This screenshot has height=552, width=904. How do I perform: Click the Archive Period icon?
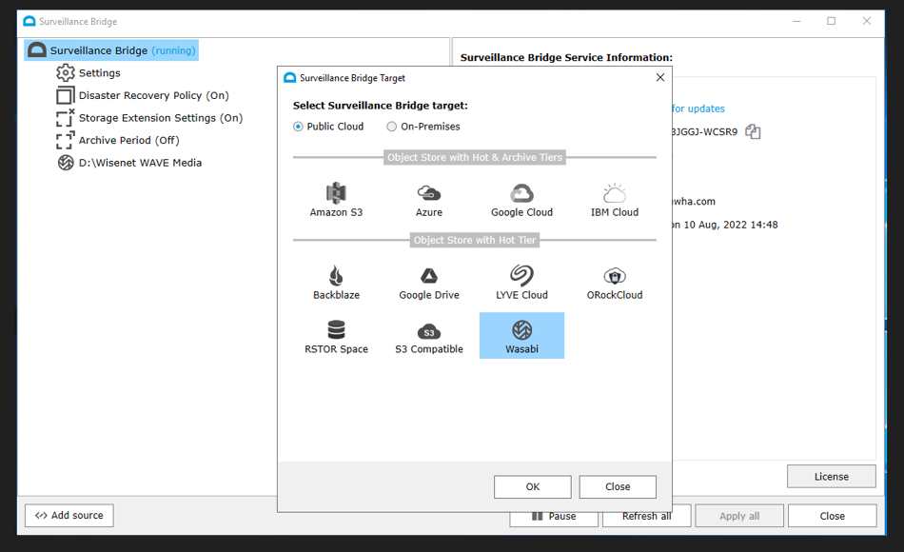pyautogui.click(x=65, y=140)
